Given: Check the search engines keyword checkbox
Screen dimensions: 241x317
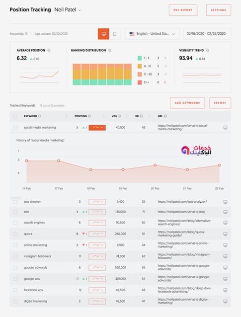Looking at the screenshot, I should click(x=15, y=223).
